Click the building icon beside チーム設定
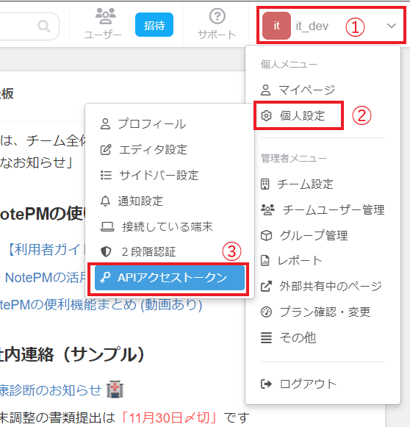The image size is (410, 427). (265, 184)
